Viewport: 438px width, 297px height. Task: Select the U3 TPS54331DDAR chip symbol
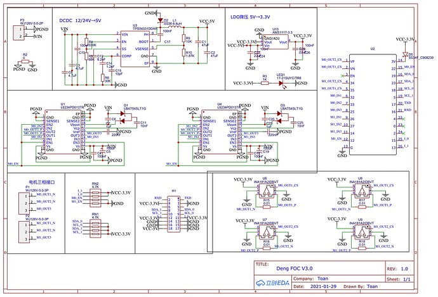tap(135, 49)
